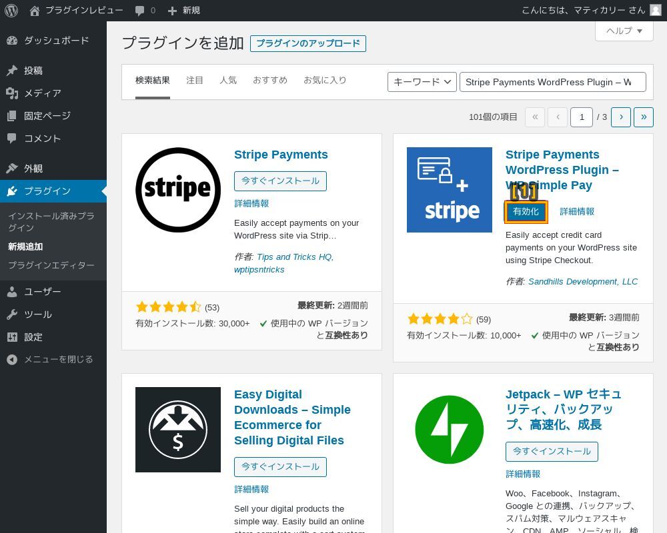Install the Stripe Payments plugin now
Image resolution: width=667 pixels, height=533 pixels.
280,181
